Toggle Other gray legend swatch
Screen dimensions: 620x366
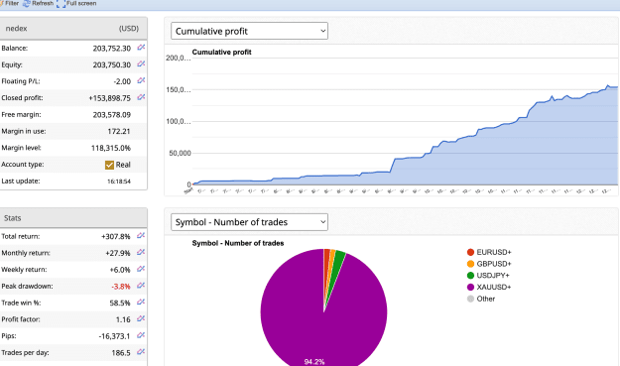[470, 299]
